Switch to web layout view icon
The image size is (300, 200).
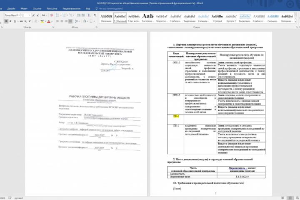coord(297,198)
